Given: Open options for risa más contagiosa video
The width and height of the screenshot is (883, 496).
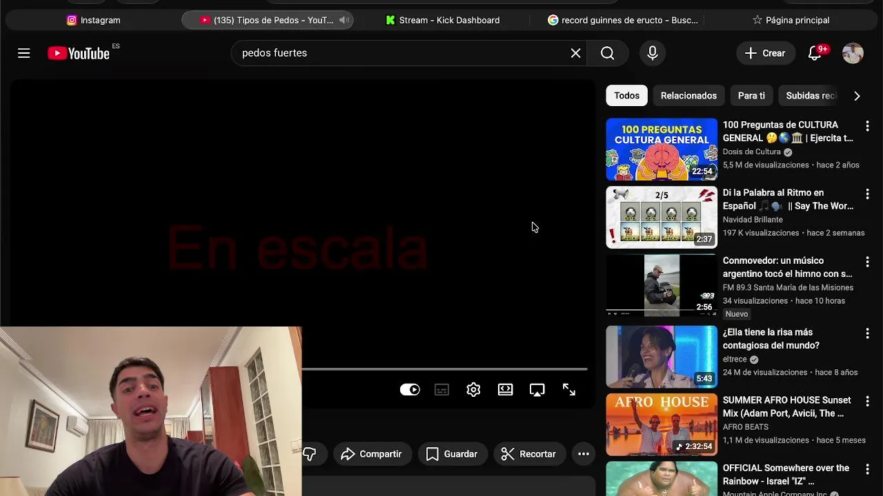Looking at the screenshot, I should [867, 333].
